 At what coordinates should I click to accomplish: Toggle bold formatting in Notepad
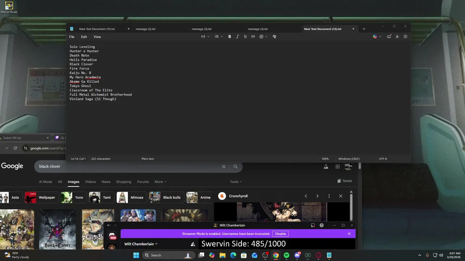pyautogui.click(x=230, y=37)
